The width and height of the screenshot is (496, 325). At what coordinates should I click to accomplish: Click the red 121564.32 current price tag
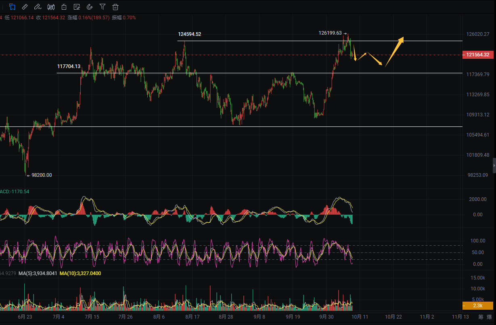click(x=478, y=55)
